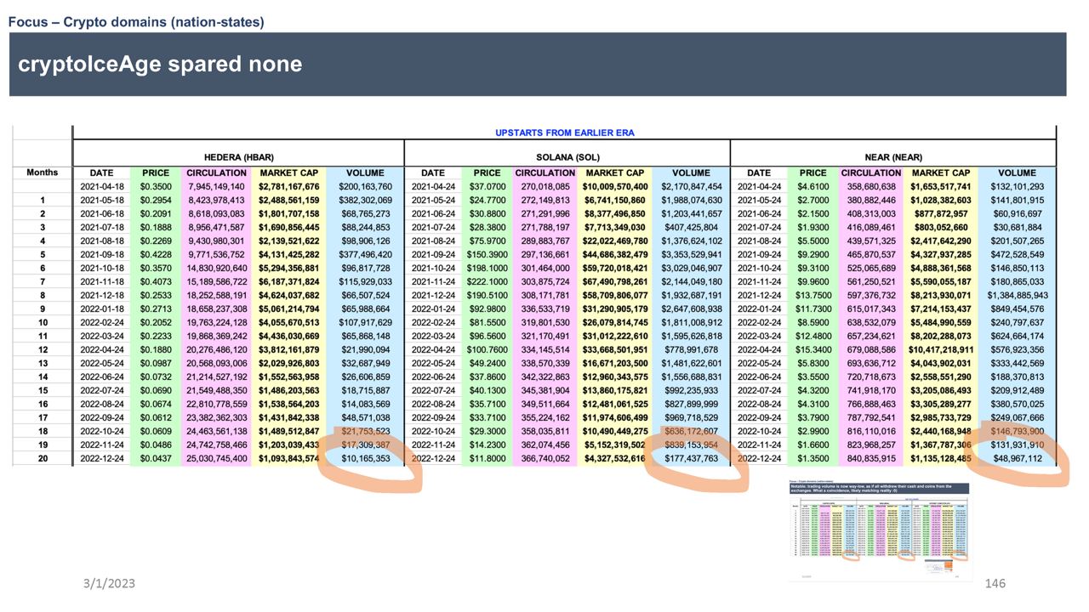Click NEAR price '$13.7500'
This screenshot has width=1089, height=612.
point(813,295)
